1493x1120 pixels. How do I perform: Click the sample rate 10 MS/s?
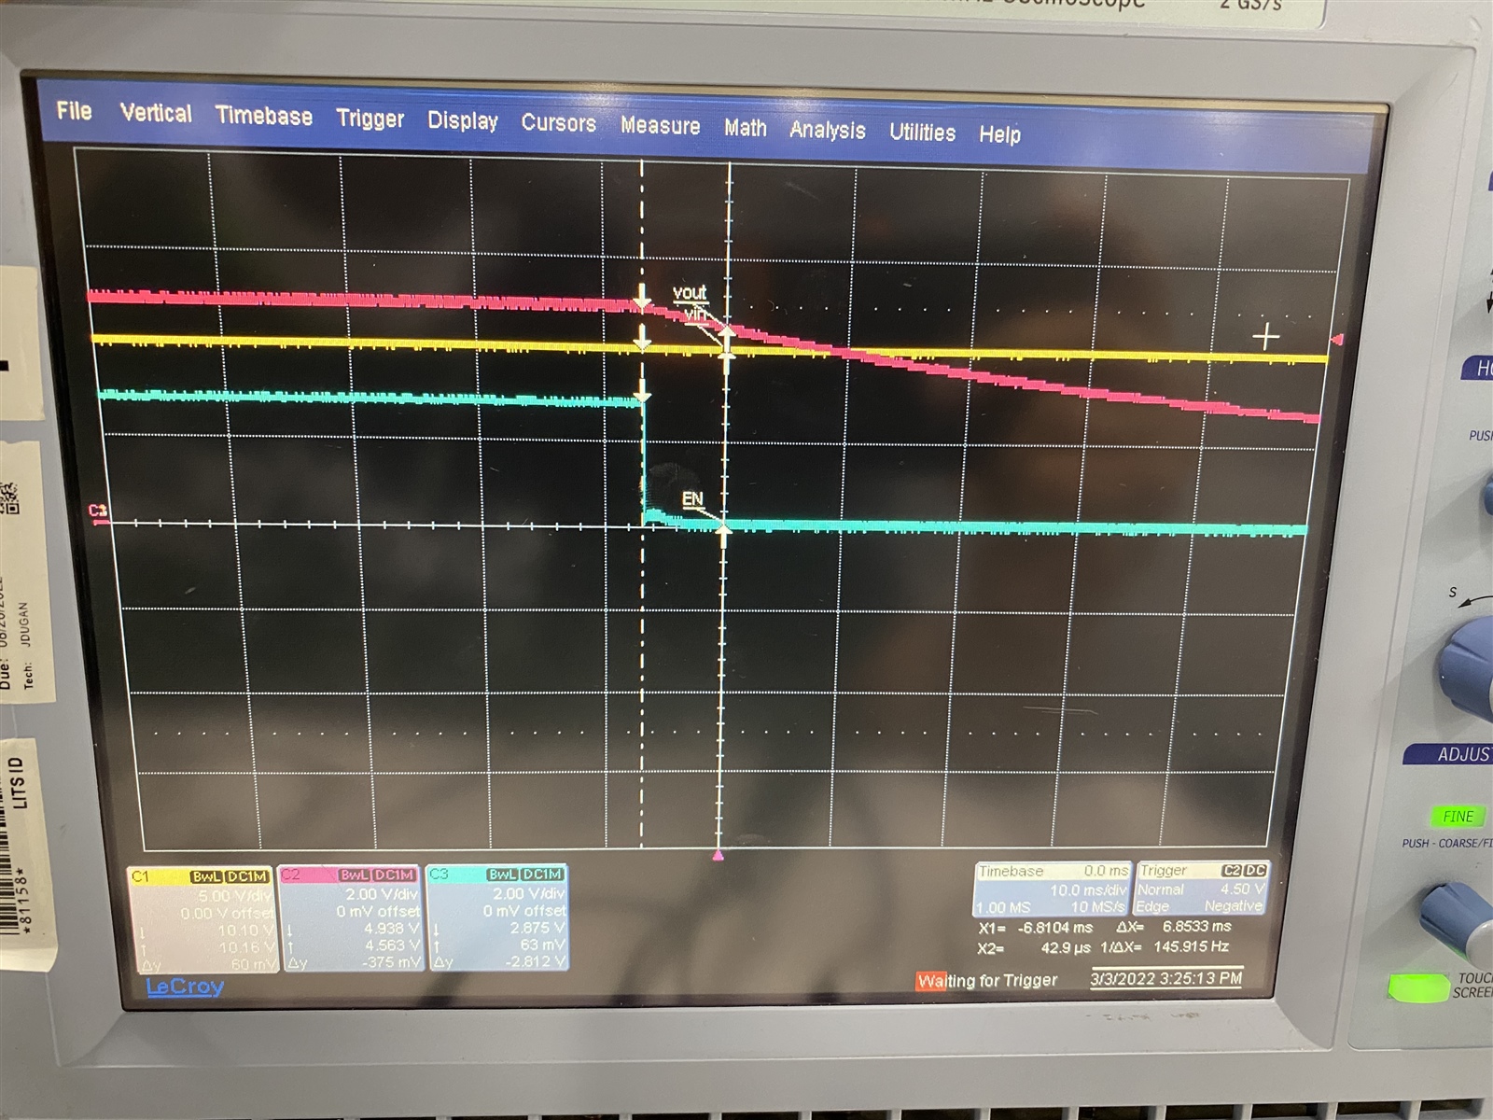click(x=1098, y=907)
